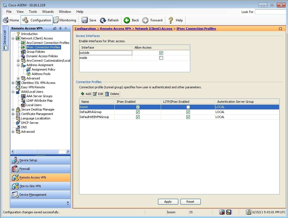Open the Window menu
288x218 pixels.
tap(65, 12)
